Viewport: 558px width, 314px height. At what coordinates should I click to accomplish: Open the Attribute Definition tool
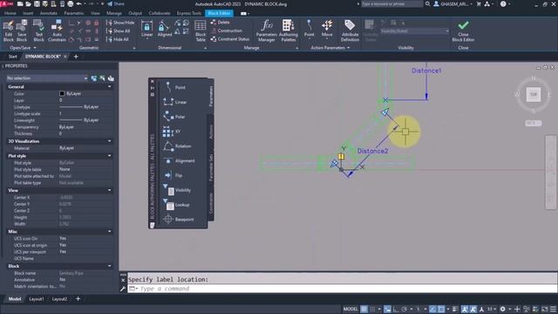click(350, 31)
